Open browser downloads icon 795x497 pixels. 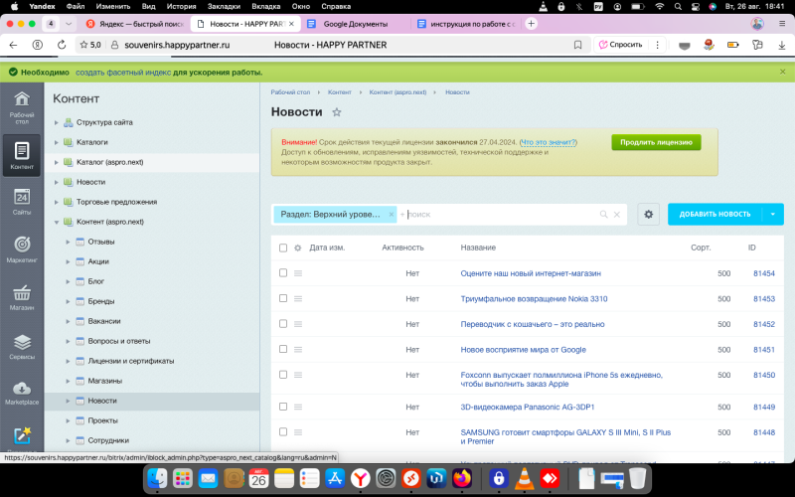pyautogui.click(x=781, y=45)
